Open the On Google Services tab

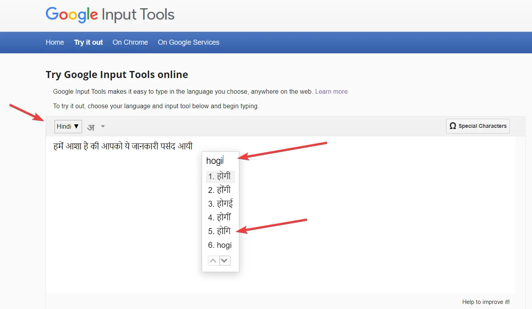[189, 42]
